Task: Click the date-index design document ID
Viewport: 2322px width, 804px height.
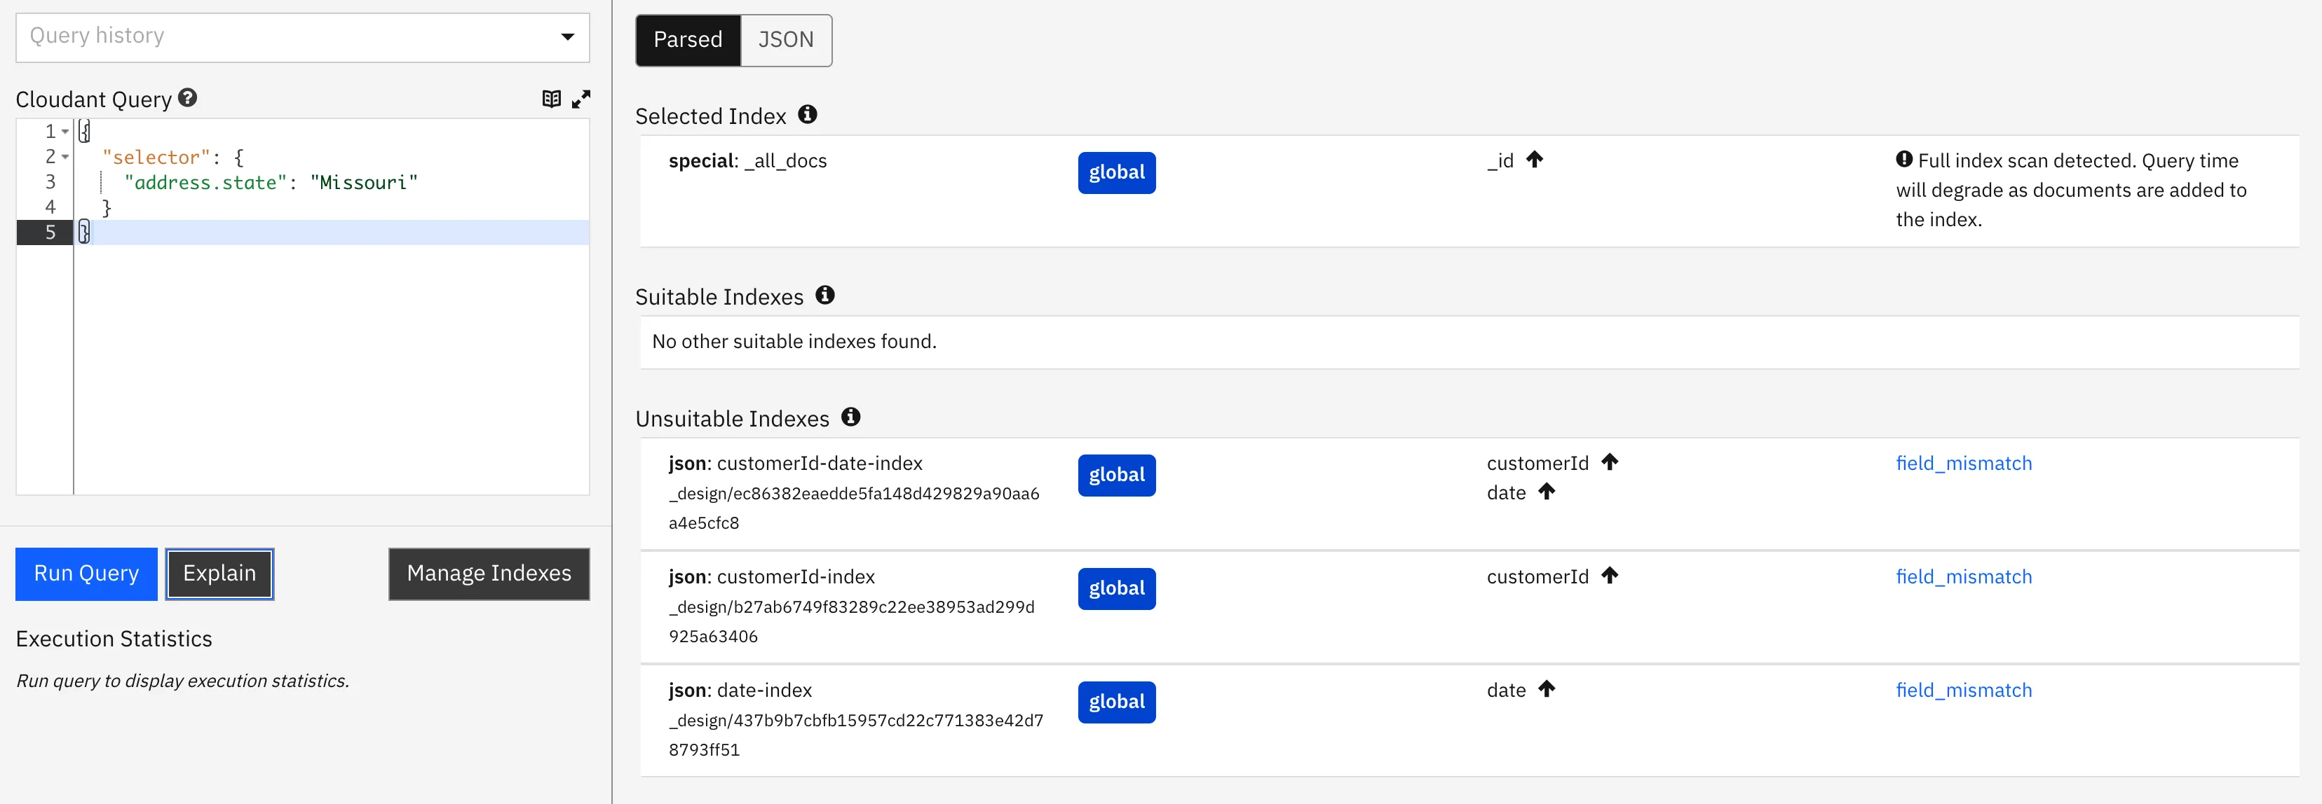Action: click(855, 735)
